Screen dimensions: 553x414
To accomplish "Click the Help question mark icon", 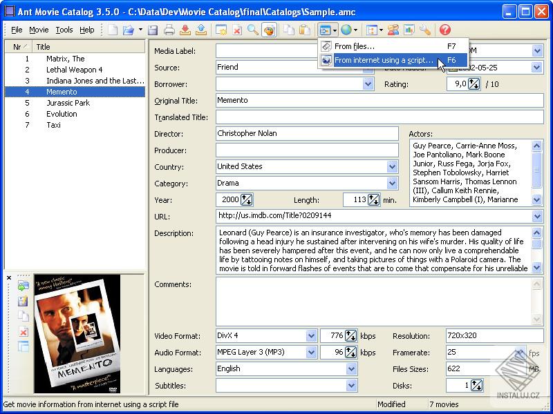I will tap(445, 30).
